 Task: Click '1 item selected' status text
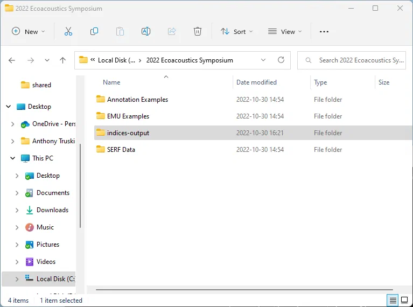click(61, 301)
